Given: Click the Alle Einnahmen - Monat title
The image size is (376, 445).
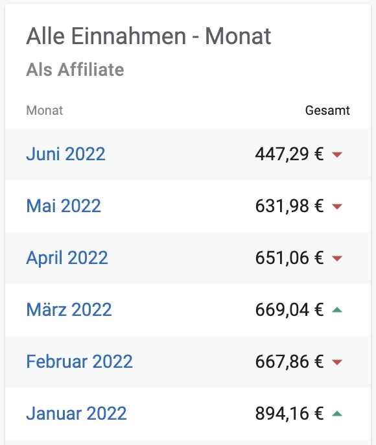Looking at the screenshot, I should point(148,36).
